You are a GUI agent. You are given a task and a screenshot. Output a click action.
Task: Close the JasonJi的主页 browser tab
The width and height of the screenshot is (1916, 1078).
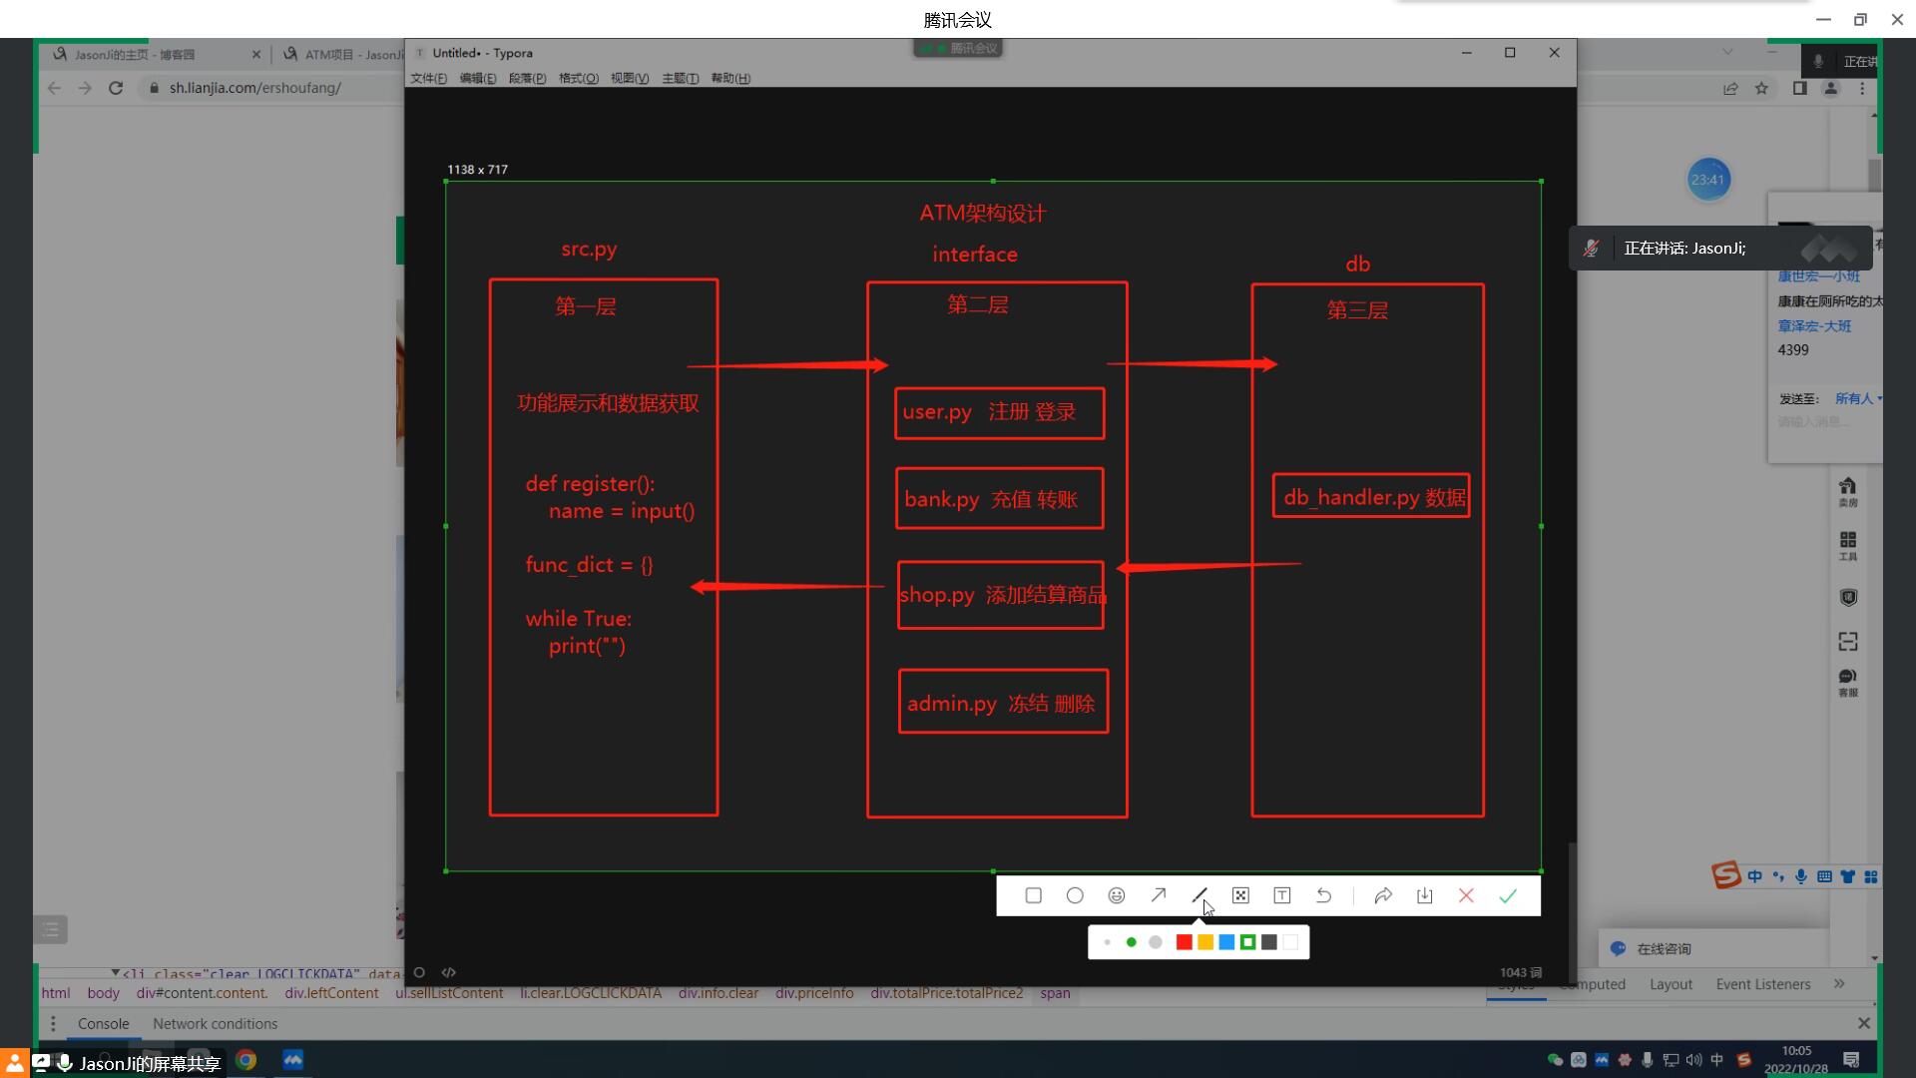[256, 55]
